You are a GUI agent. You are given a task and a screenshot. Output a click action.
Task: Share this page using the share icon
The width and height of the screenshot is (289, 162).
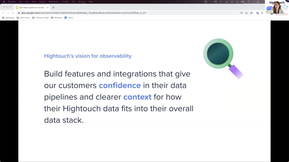(247, 13)
